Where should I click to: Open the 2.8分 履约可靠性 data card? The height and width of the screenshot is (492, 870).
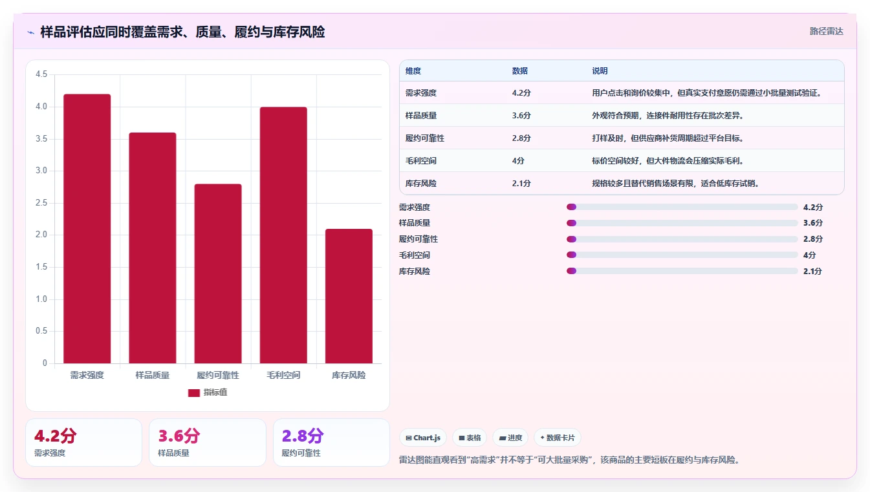[332, 443]
